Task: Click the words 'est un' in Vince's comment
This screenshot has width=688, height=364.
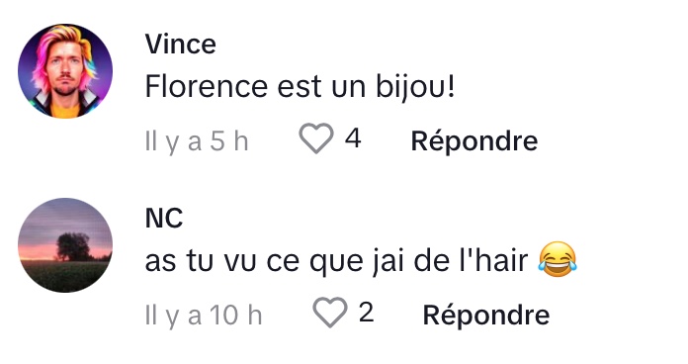Action: coord(321,87)
